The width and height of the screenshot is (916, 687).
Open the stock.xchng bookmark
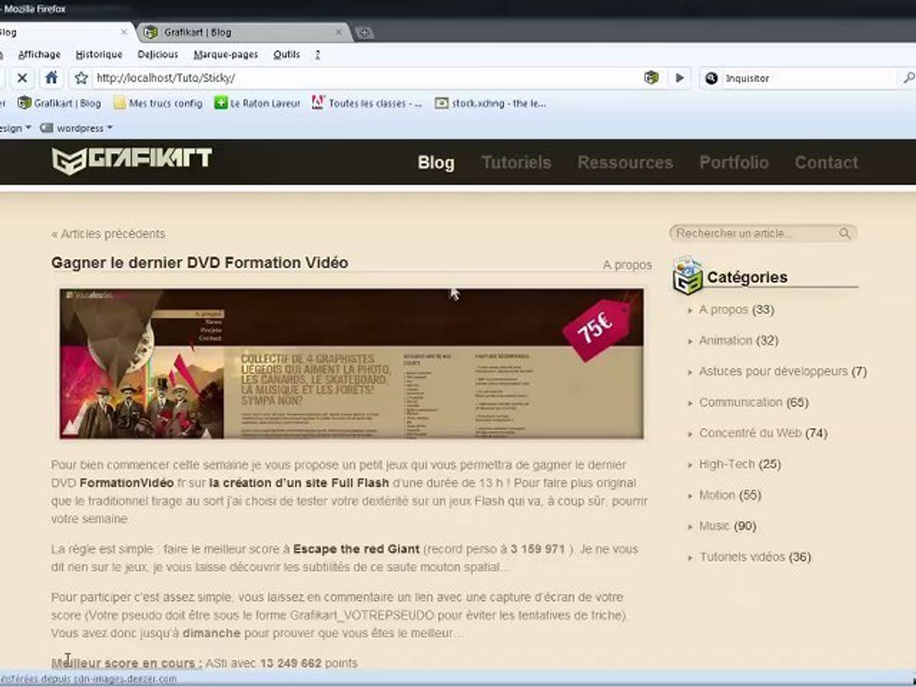click(490, 103)
